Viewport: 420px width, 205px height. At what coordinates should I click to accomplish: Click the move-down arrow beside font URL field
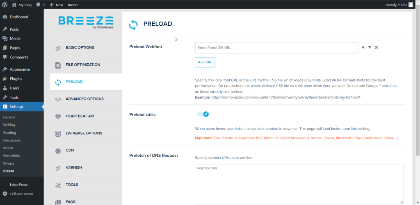click(x=370, y=47)
